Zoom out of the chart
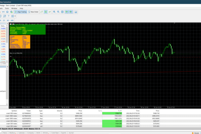The image size is (201, 134). tap(58, 12)
